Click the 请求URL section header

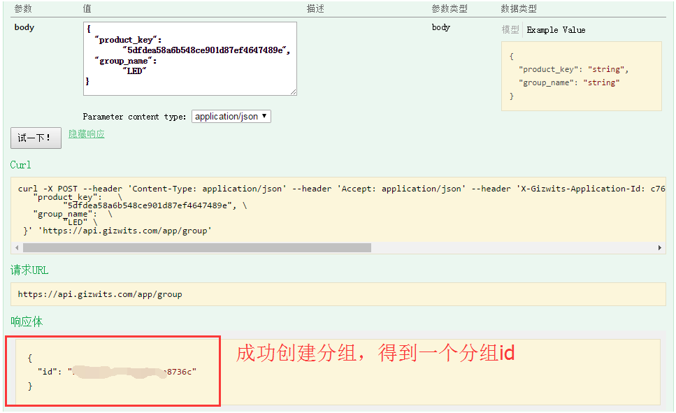point(28,270)
